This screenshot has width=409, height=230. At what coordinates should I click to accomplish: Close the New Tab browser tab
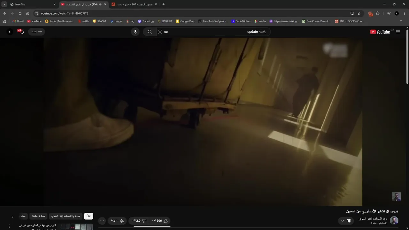coord(54,4)
